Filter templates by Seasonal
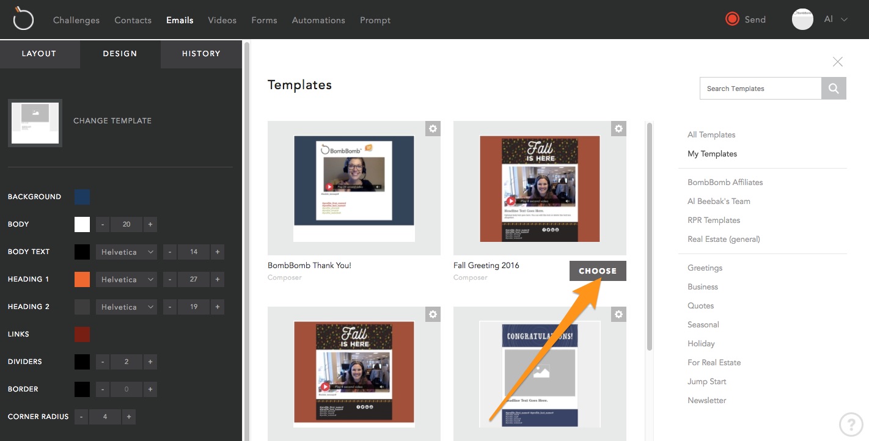 703,324
